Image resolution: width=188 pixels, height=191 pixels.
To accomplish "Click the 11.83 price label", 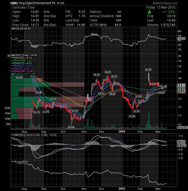I will coord(136,111).
